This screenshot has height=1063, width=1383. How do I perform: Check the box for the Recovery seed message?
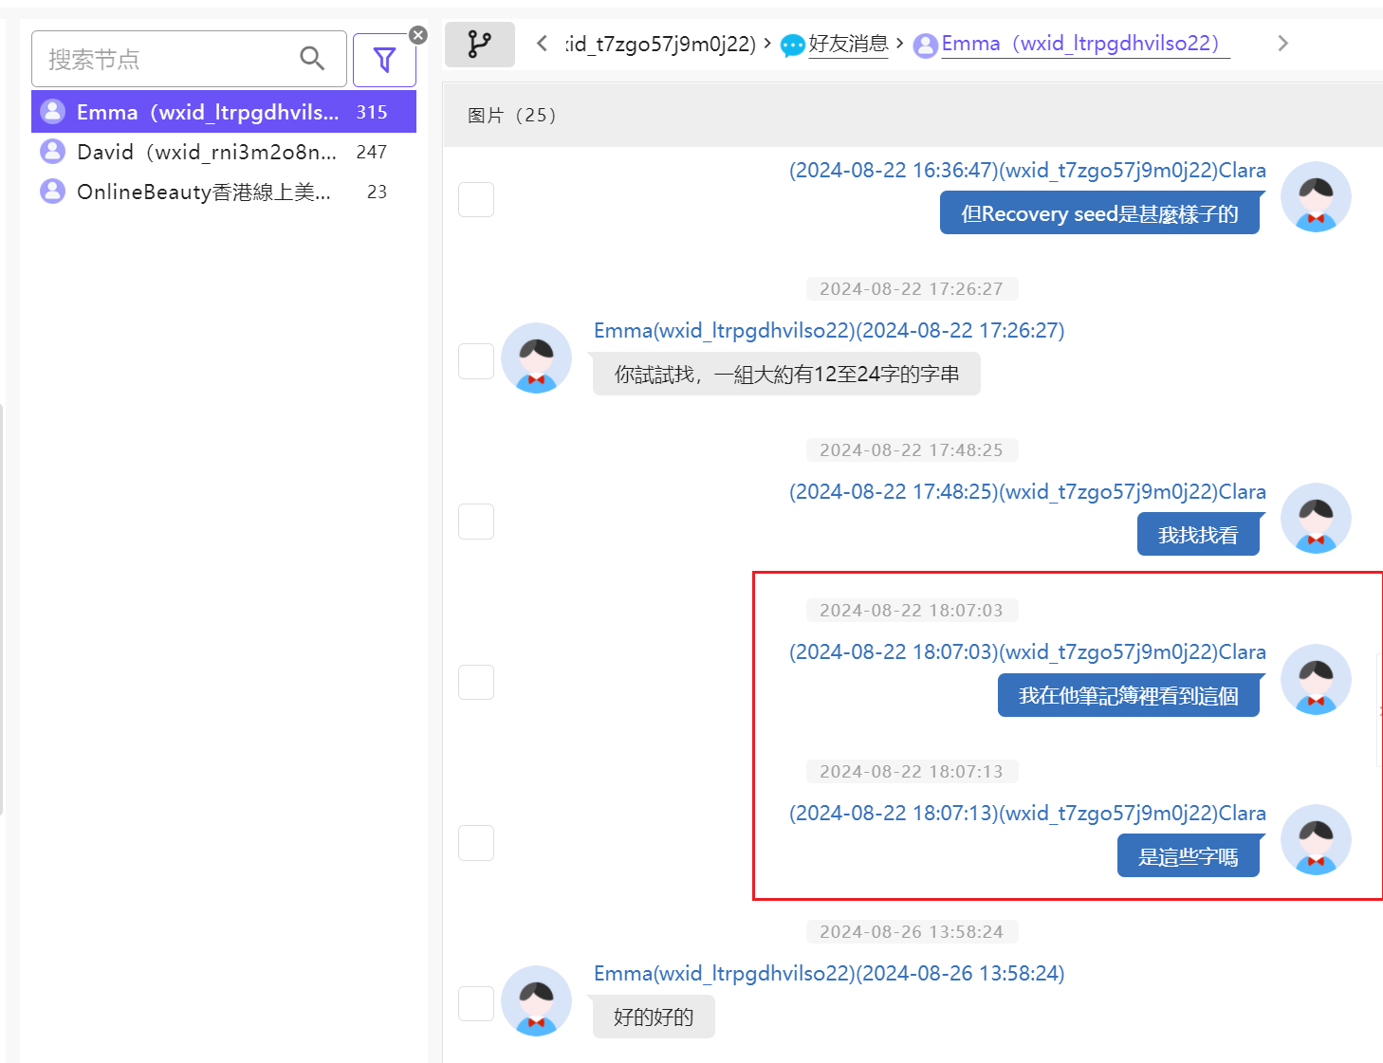pos(476,199)
